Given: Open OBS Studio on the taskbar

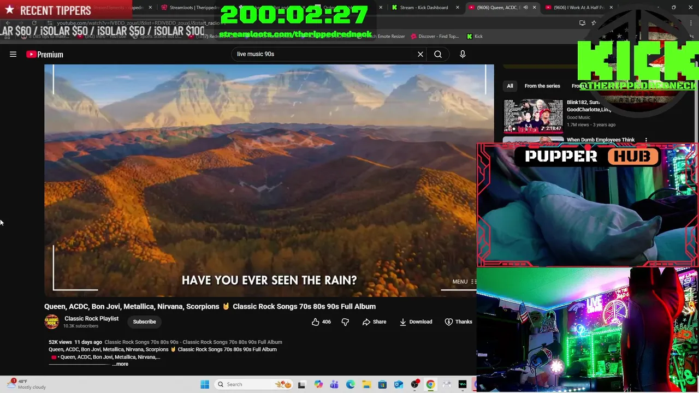Looking at the screenshot, I should tap(414, 384).
